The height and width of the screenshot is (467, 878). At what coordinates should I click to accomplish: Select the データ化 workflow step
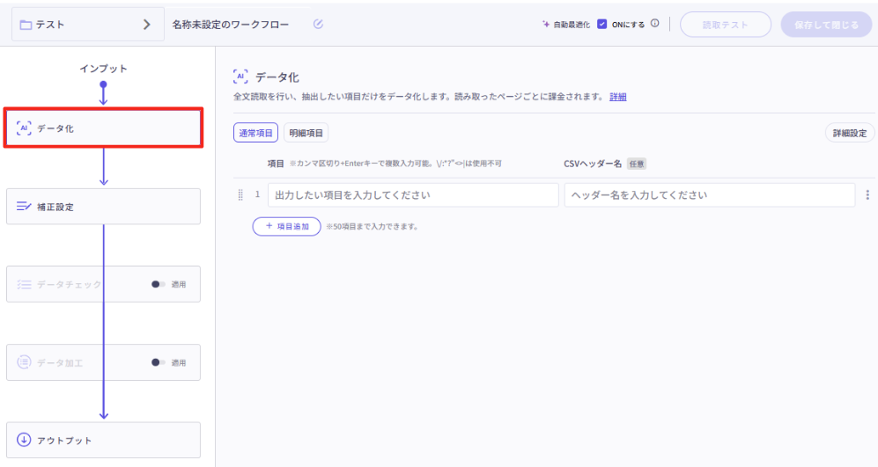coord(103,128)
